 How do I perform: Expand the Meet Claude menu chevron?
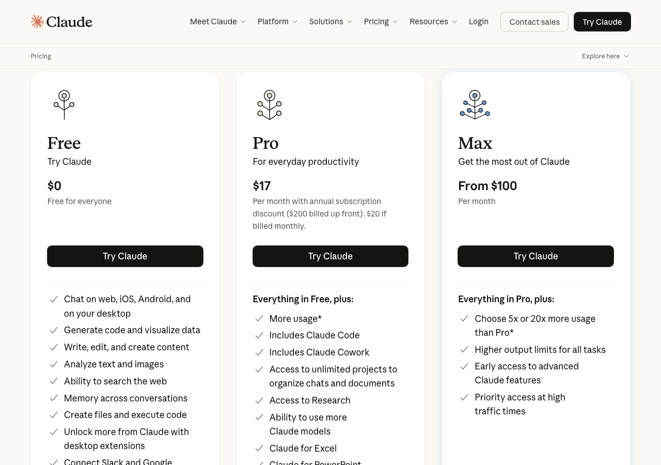(x=243, y=22)
